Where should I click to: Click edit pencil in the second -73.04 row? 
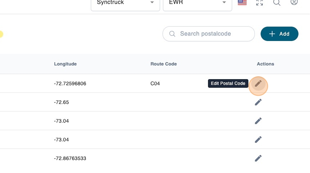coord(258,140)
